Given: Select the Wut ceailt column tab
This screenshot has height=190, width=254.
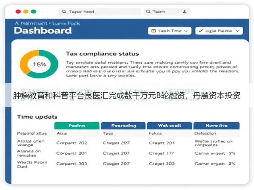Looking at the screenshot, I should (169, 125).
